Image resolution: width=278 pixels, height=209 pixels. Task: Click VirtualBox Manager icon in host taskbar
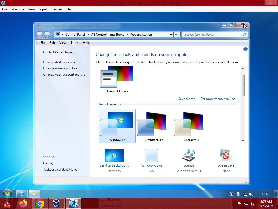(x=56, y=204)
